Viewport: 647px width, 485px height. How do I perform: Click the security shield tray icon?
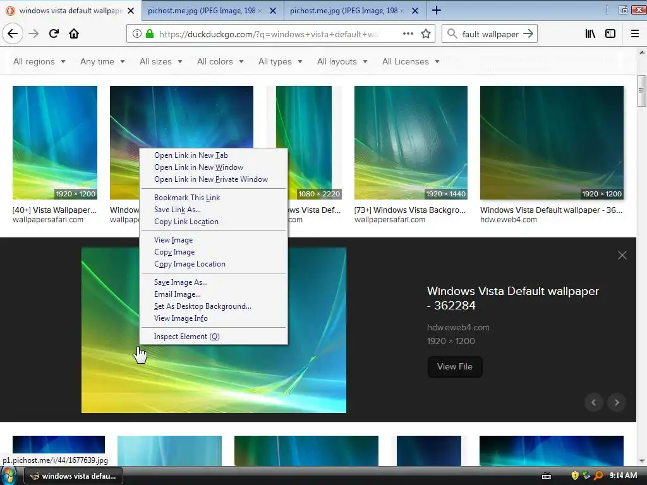[575, 476]
